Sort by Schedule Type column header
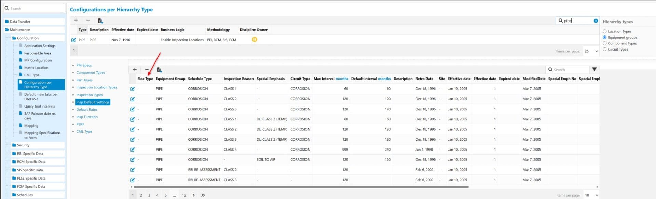 tap(200, 79)
